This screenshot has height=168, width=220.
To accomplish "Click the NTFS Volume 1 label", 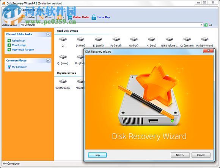I will (169, 46).
